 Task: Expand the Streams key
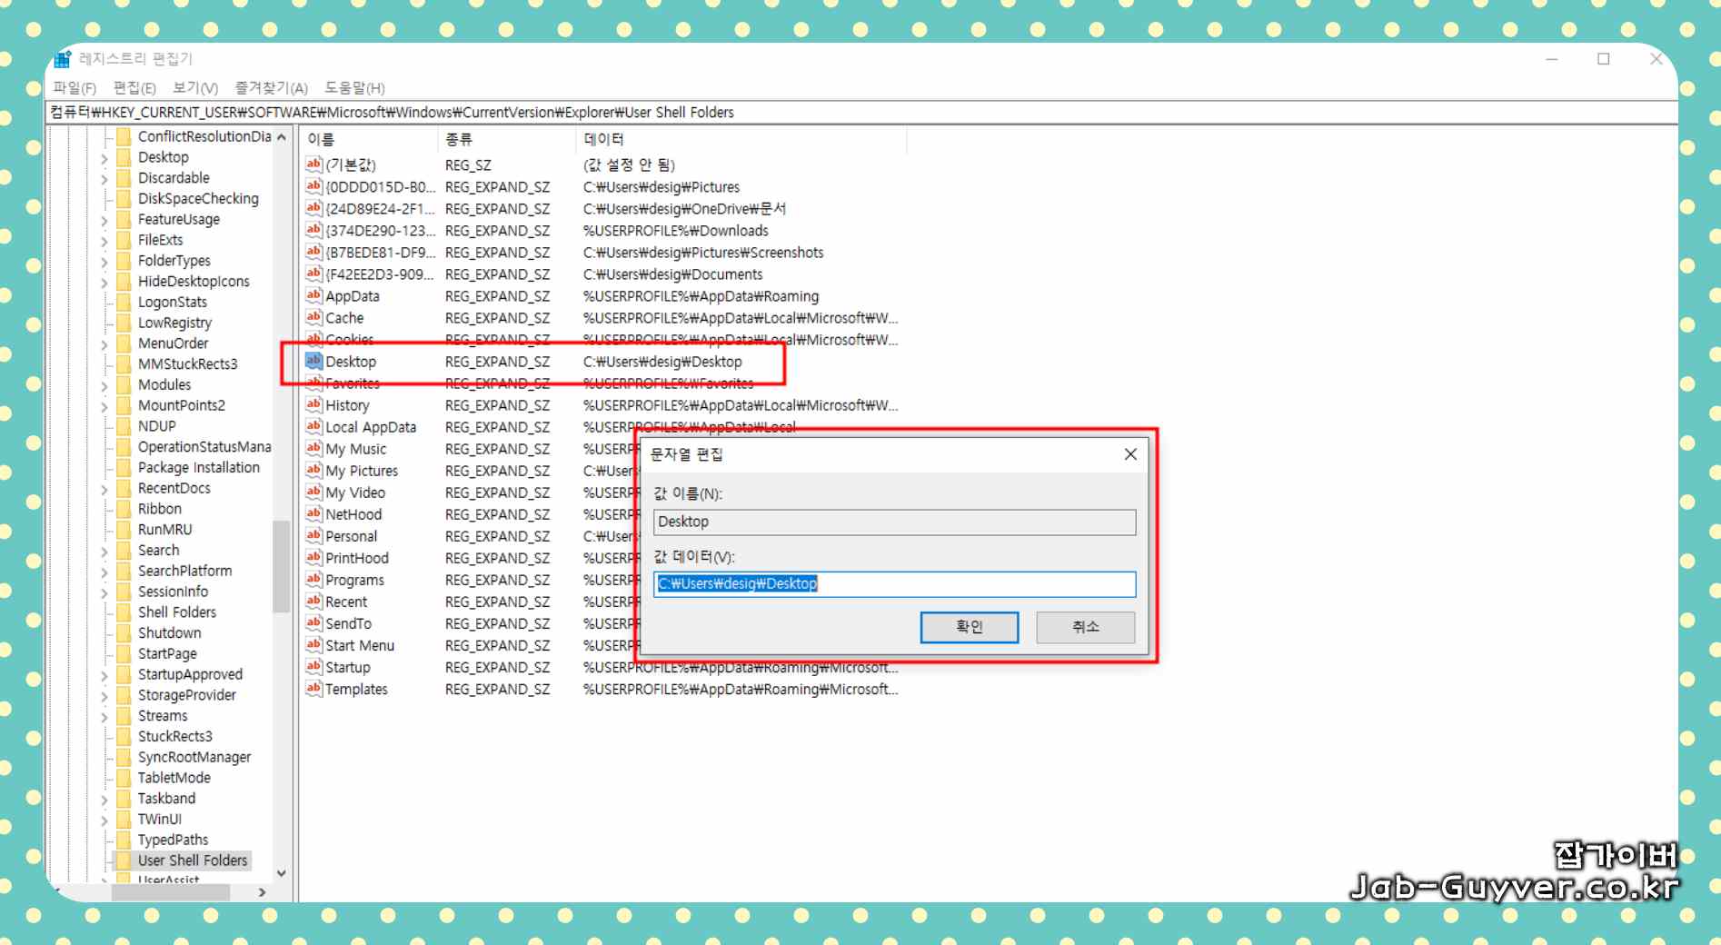point(104,717)
